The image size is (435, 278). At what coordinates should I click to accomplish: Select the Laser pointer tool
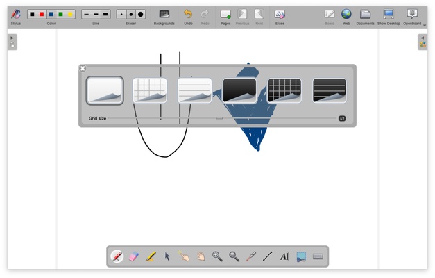point(250,256)
